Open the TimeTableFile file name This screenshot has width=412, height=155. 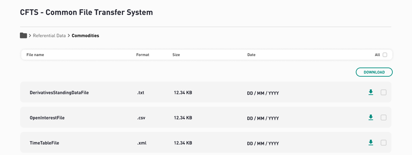44,143
